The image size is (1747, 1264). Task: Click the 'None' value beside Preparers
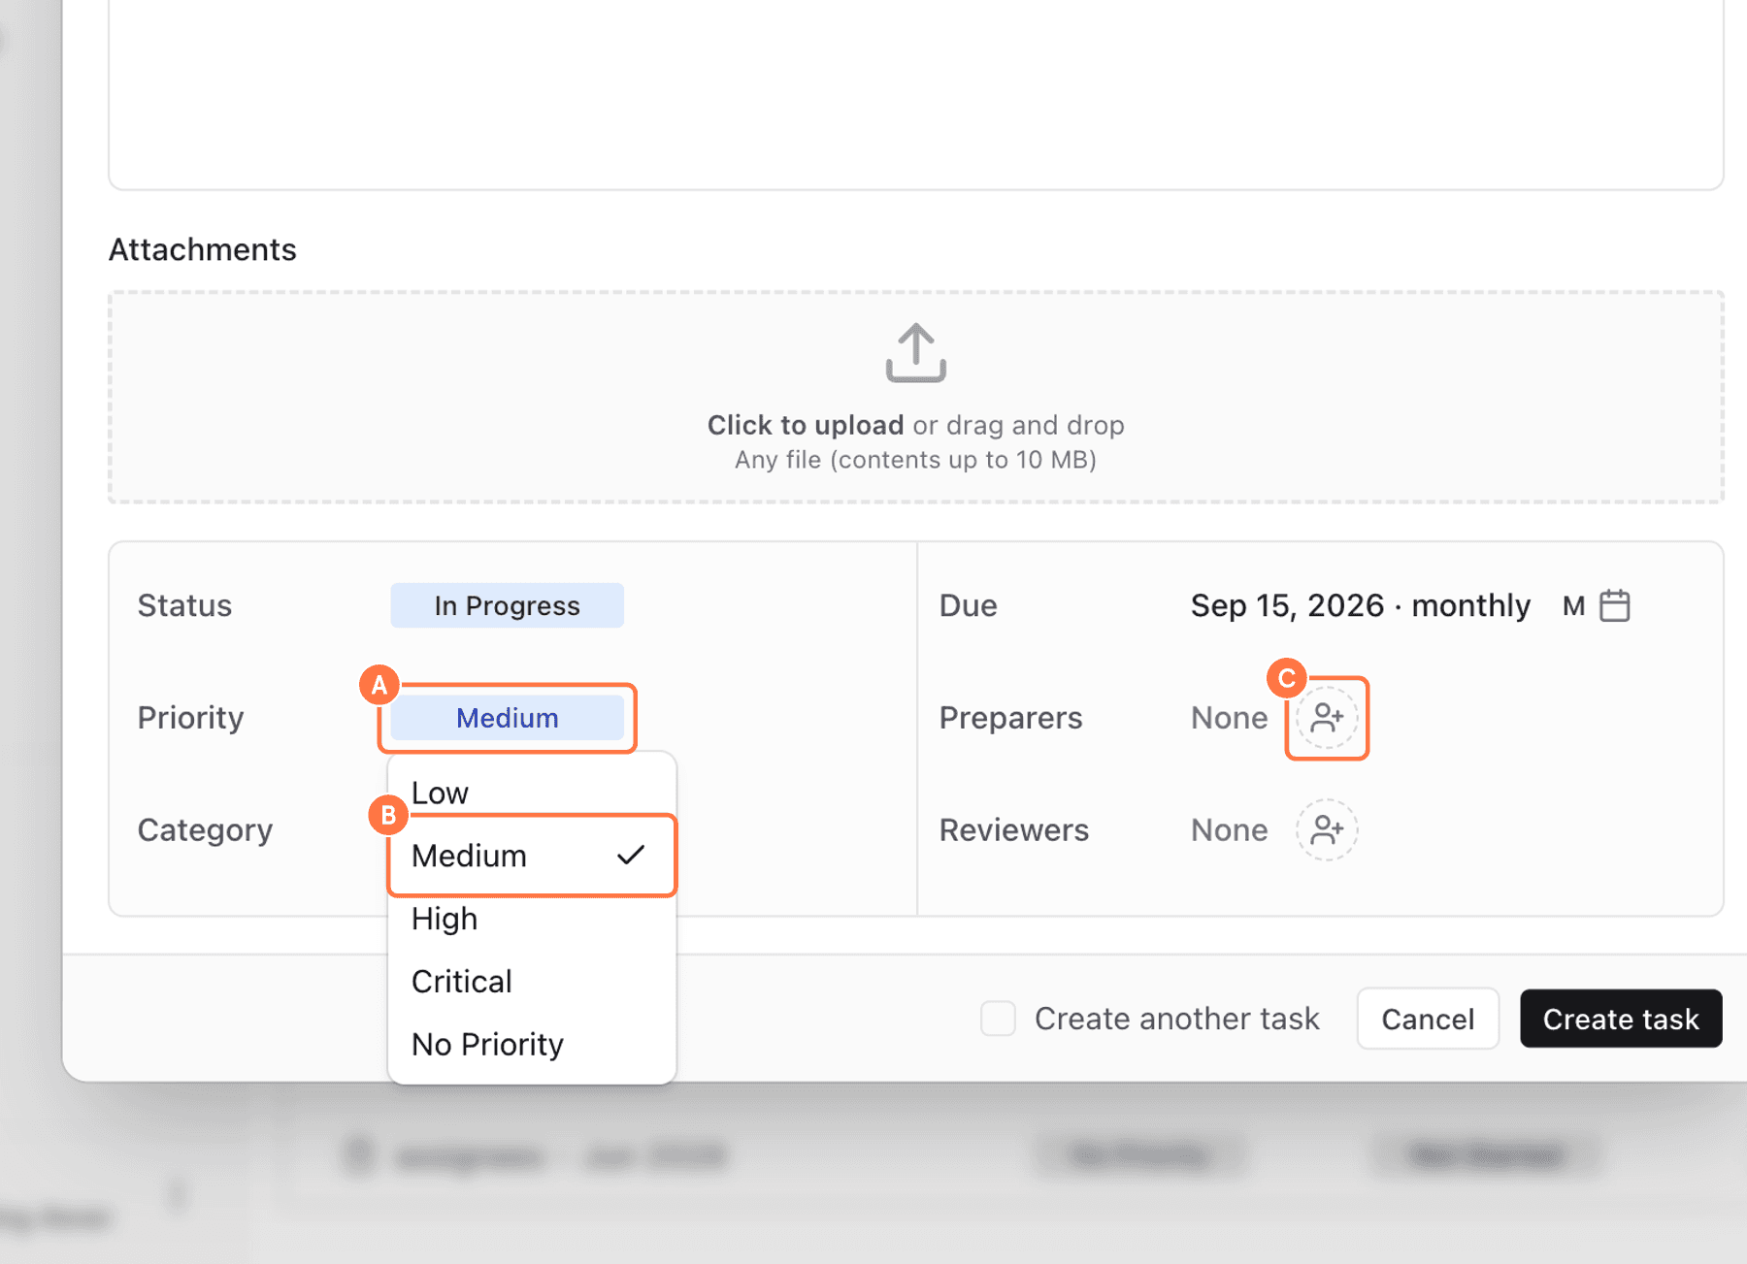coord(1229,718)
